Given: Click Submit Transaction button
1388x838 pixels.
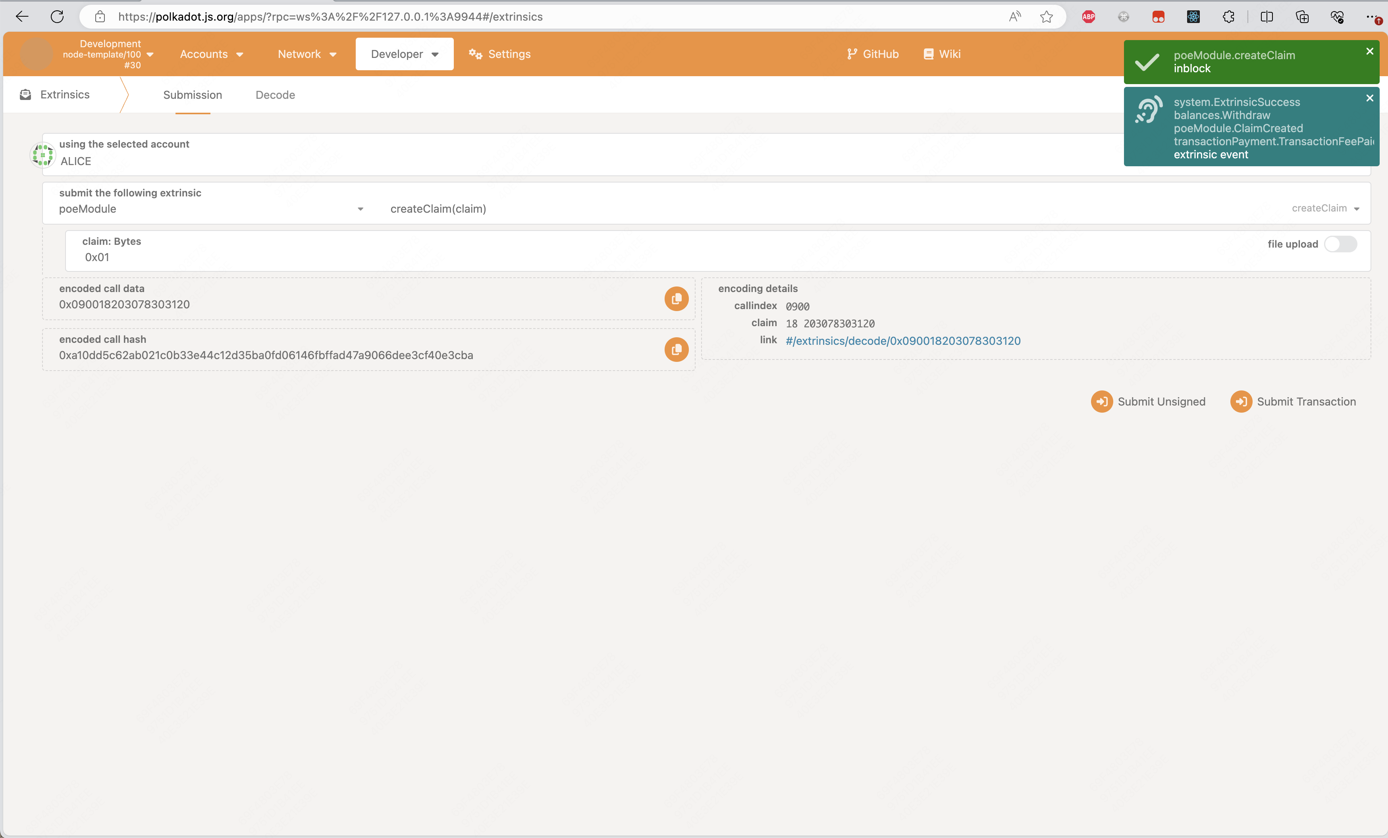Looking at the screenshot, I should pyautogui.click(x=1294, y=401).
